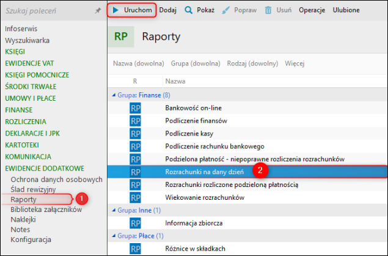The image size is (388, 256).
Task: Open Wyszukiwarka in the sidebar
Action: (x=27, y=40)
